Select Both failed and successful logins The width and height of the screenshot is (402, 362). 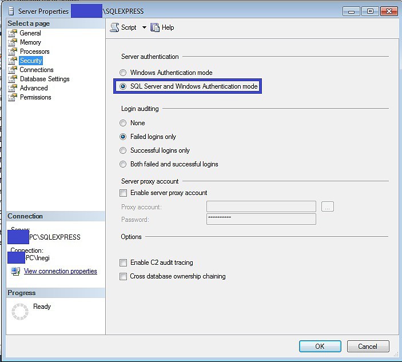point(123,164)
